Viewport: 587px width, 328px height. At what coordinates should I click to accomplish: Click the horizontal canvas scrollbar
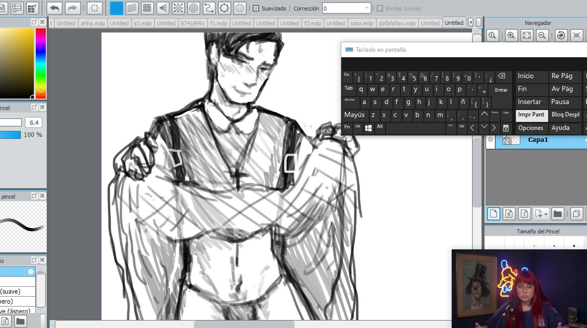click(244, 324)
